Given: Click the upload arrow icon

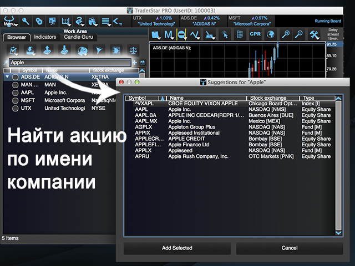Looking at the screenshot, I should [x=47, y=50].
